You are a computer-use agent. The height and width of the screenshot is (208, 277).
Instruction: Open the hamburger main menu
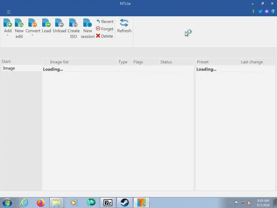click(9, 12)
